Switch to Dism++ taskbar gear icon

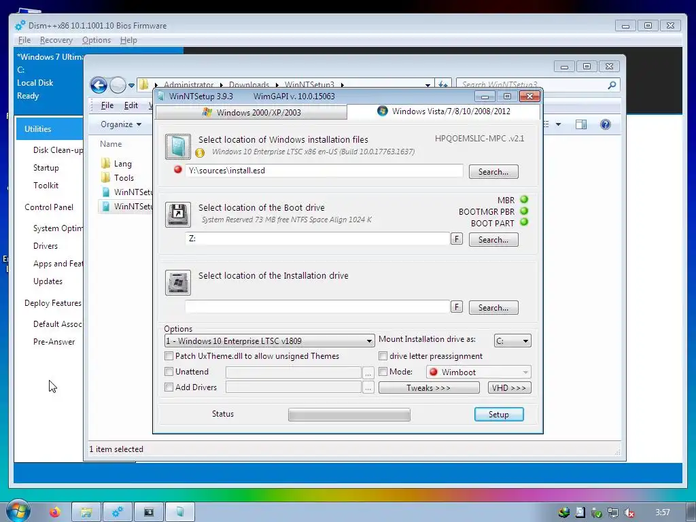coord(118,512)
